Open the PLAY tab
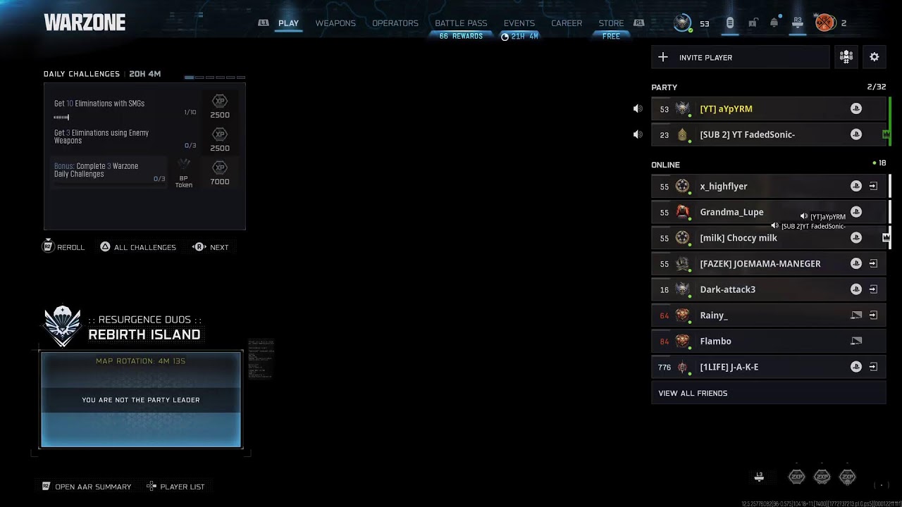Image resolution: width=902 pixels, height=507 pixels. (x=288, y=23)
